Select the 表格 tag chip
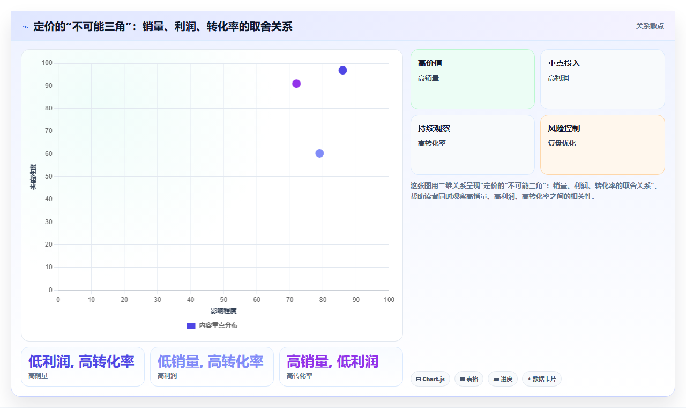Viewport: 686px width, 408px height. click(x=469, y=379)
